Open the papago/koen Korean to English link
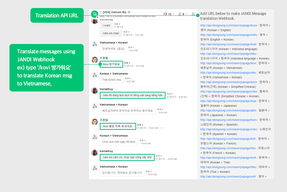287x192 pixels. click(x=229, y=25)
